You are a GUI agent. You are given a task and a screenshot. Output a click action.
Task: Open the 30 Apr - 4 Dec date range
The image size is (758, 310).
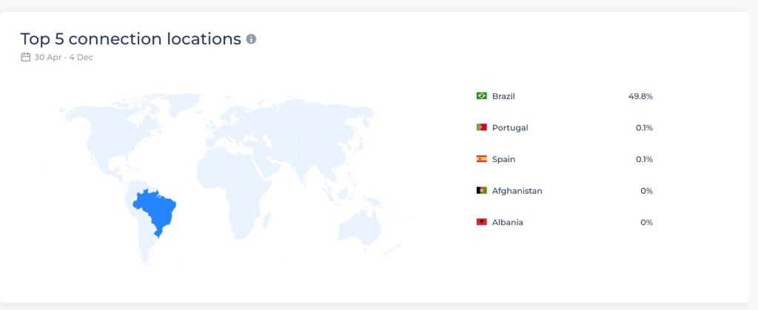coord(64,58)
